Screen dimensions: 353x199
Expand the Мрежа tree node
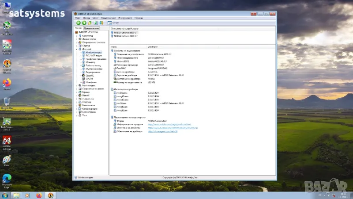tap(77, 92)
